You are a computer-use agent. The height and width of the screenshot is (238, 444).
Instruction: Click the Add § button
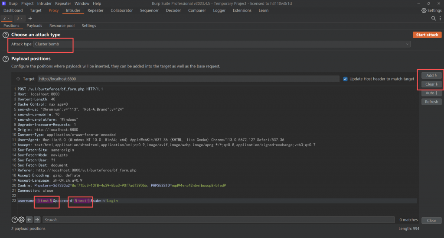(x=431, y=75)
